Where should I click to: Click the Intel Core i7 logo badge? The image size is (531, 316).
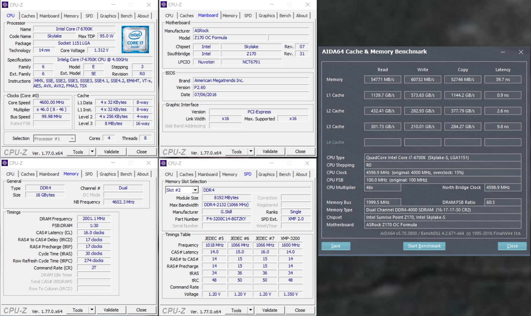pos(135,39)
